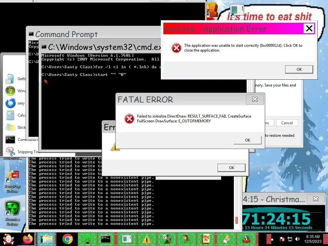The width and height of the screenshot is (328, 246).
Task: Switch to the document window taskbar item
Action: (127, 239)
